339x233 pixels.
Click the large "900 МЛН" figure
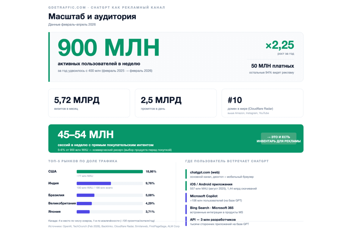[109, 47]
